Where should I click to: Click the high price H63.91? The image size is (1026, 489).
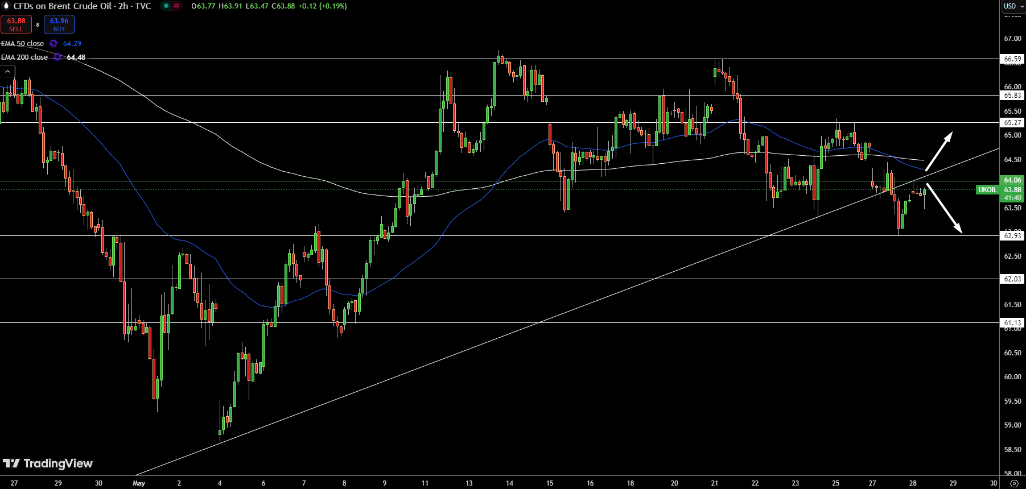click(x=230, y=6)
